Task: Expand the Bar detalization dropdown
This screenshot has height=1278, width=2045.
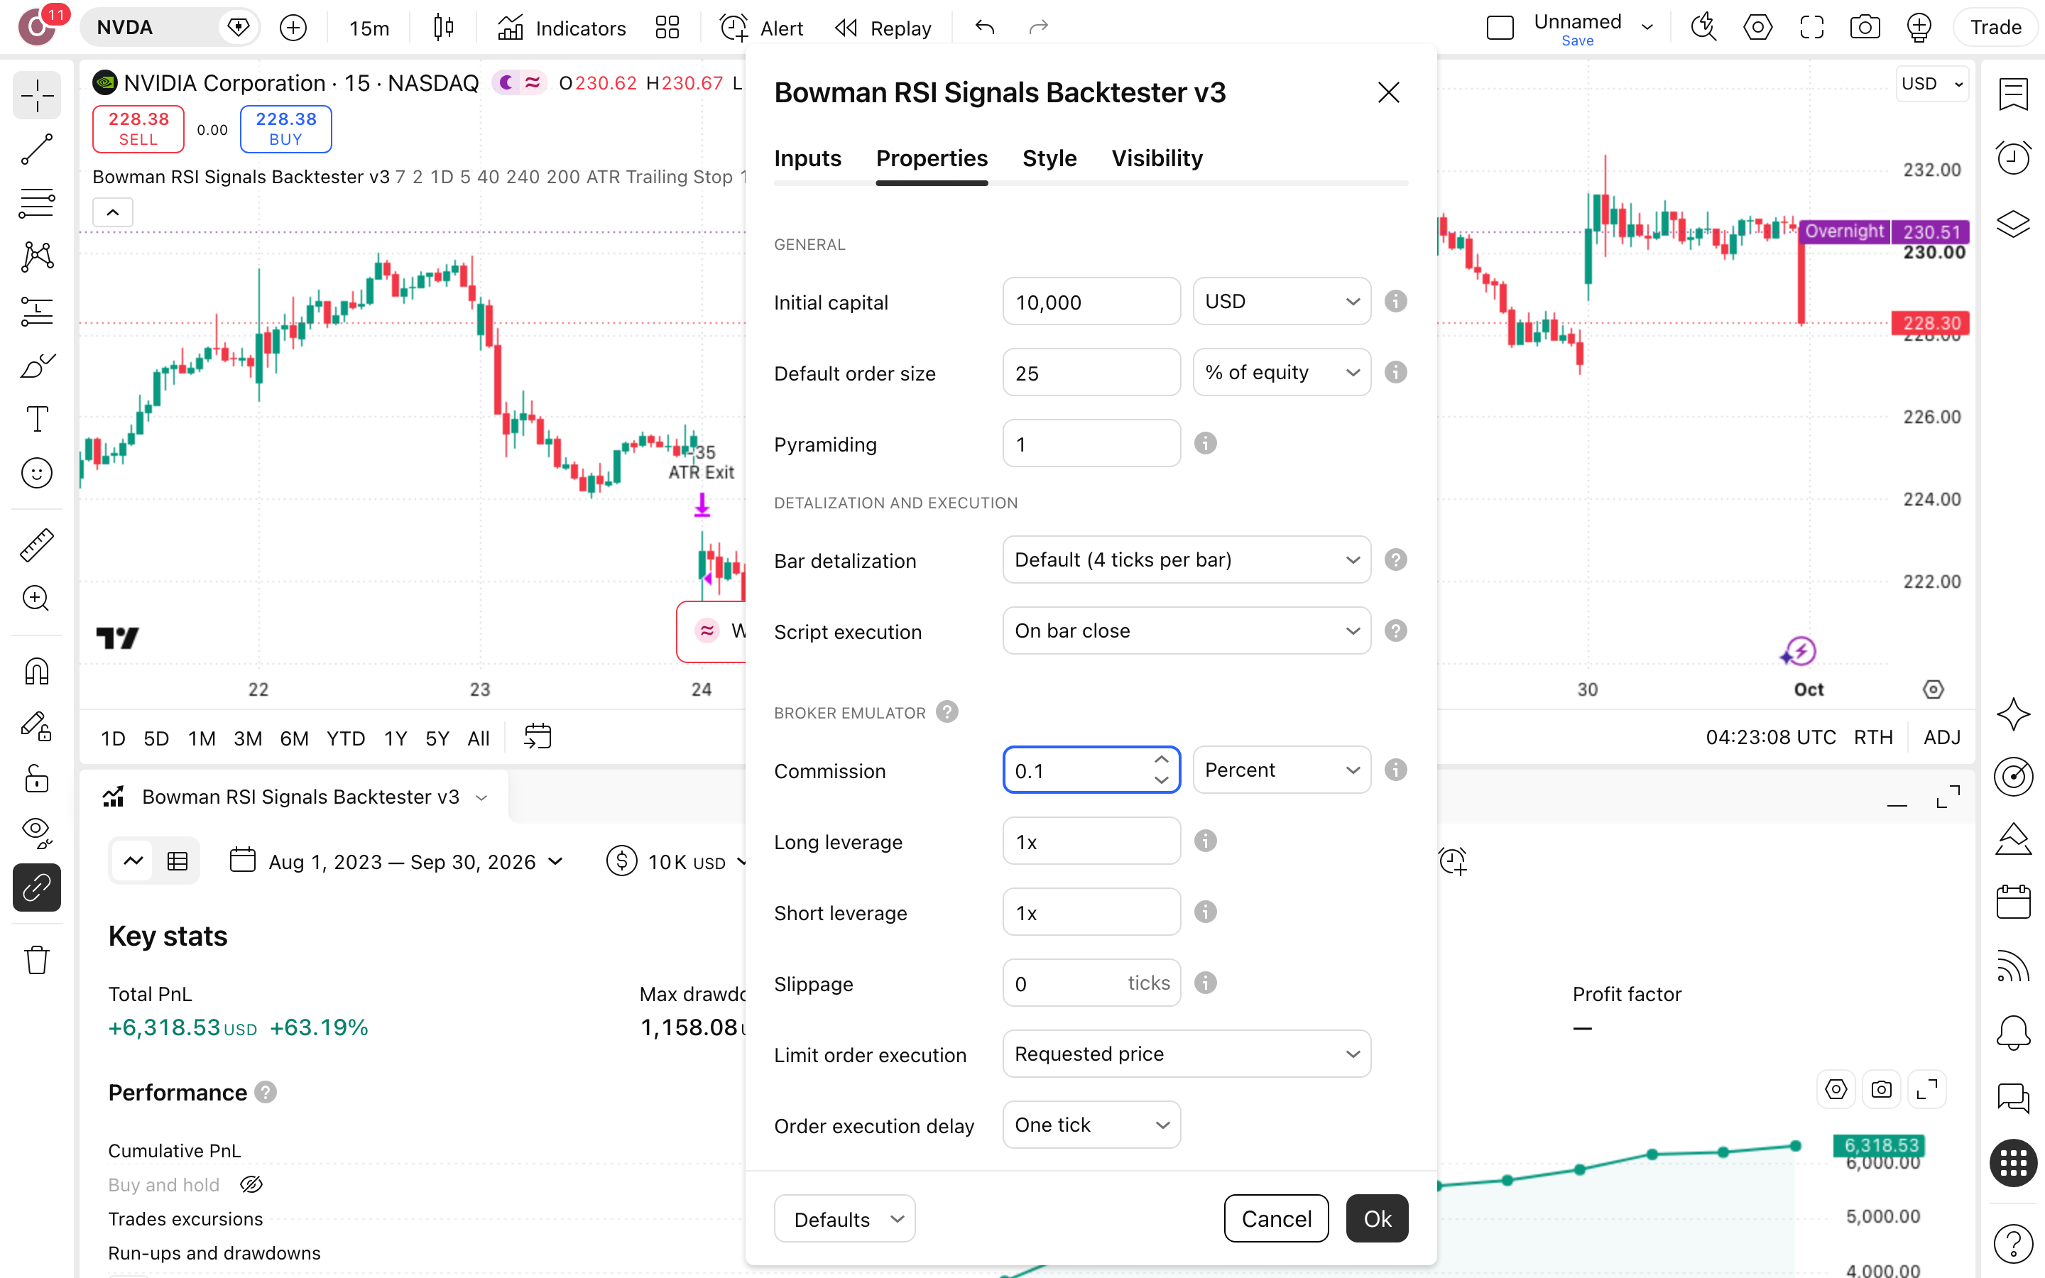Action: point(1187,560)
